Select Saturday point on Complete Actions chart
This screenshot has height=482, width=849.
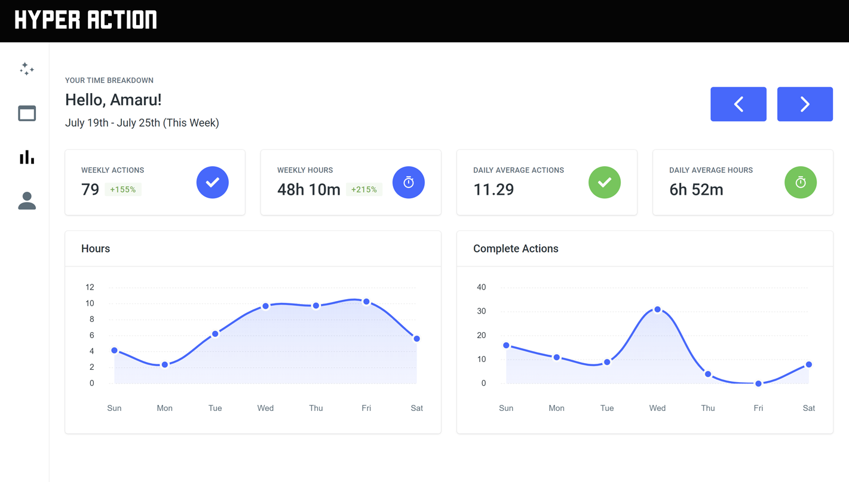(x=809, y=364)
